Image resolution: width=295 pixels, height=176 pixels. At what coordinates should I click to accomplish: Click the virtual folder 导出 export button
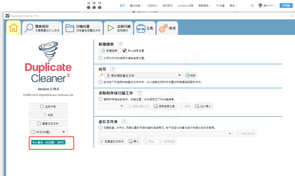pos(150,141)
